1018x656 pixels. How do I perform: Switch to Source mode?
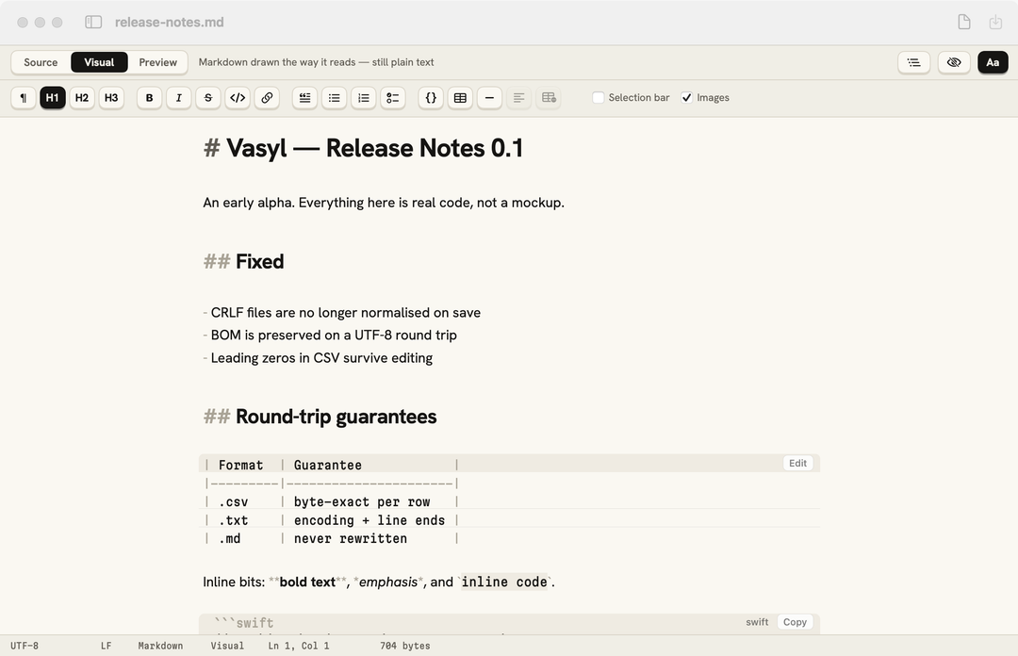pyautogui.click(x=41, y=62)
